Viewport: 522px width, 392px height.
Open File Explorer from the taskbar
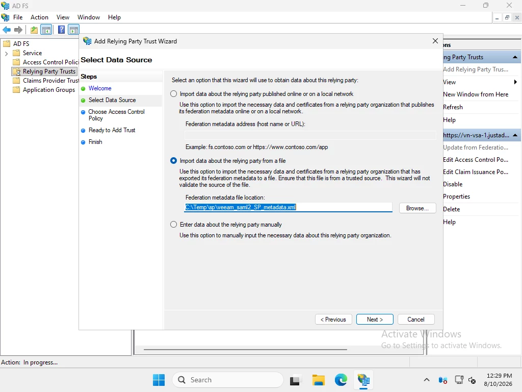tap(318, 380)
